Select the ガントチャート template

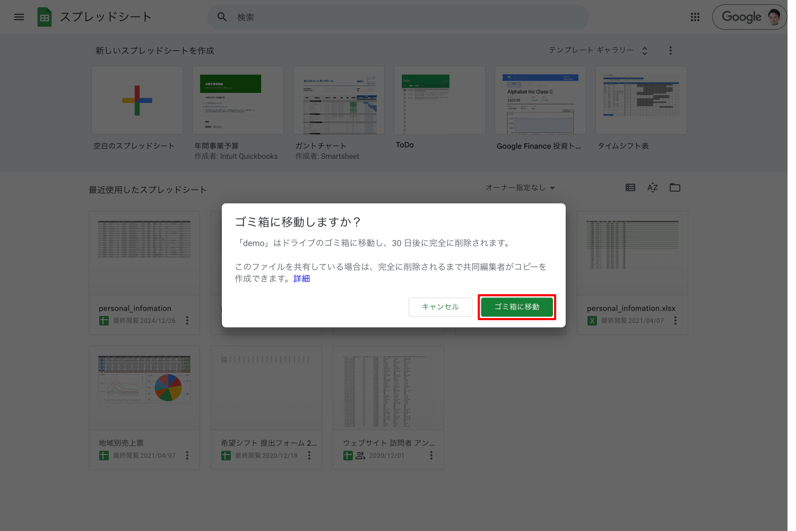pos(339,101)
